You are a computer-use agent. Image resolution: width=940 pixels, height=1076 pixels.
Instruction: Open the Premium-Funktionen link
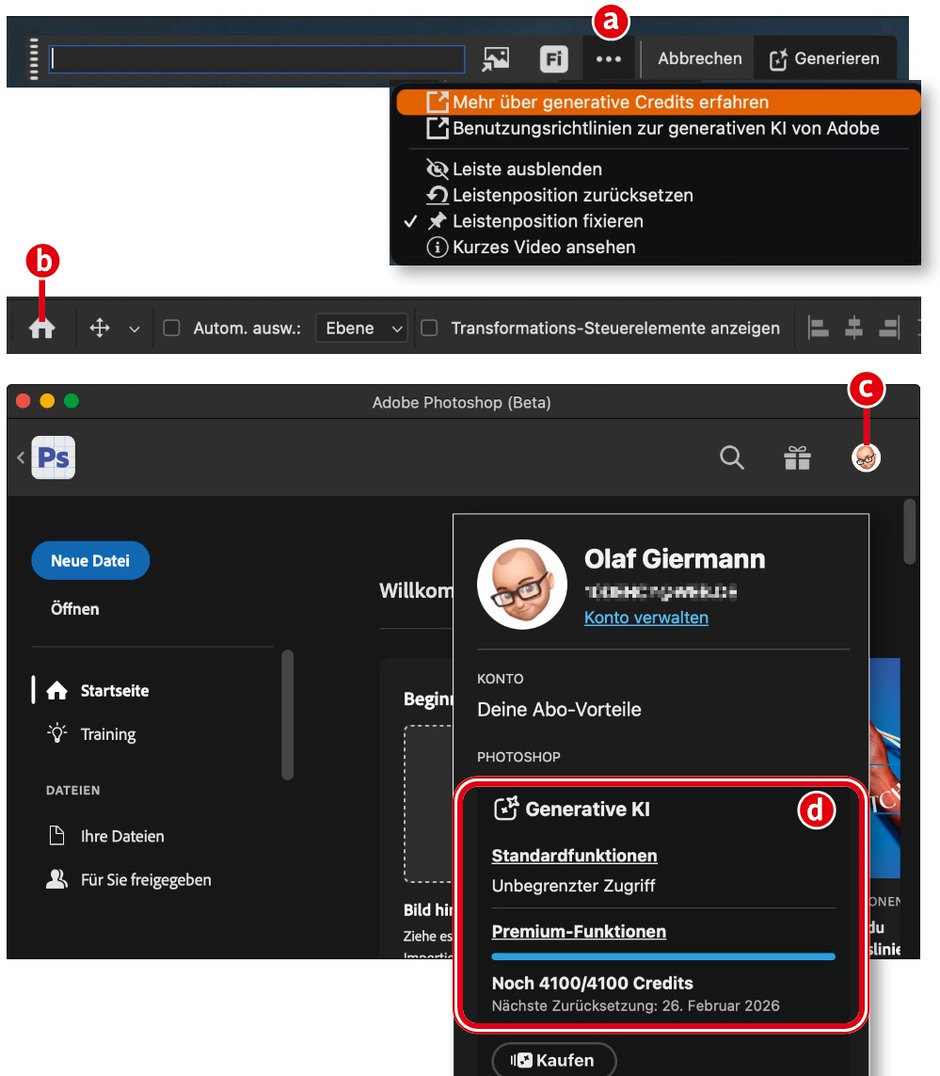click(579, 931)
